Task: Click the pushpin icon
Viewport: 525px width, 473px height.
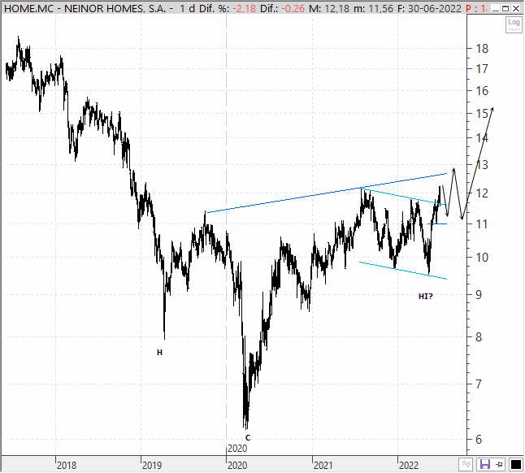Action: click(500, 464)
